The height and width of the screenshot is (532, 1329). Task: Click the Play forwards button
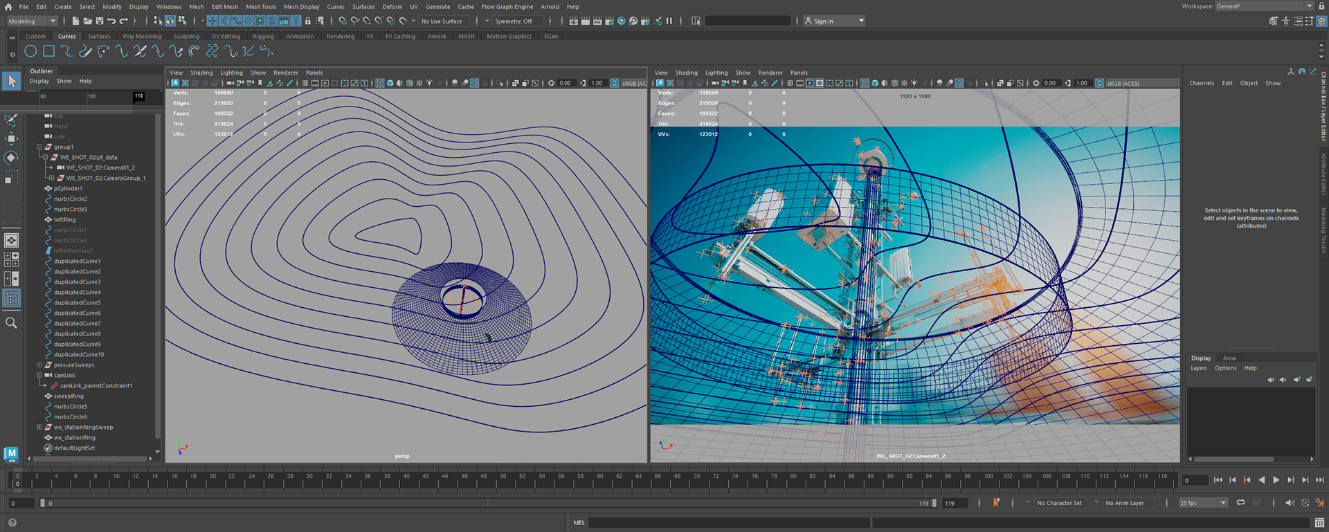pyautogui.click(x=1276, y=480)
